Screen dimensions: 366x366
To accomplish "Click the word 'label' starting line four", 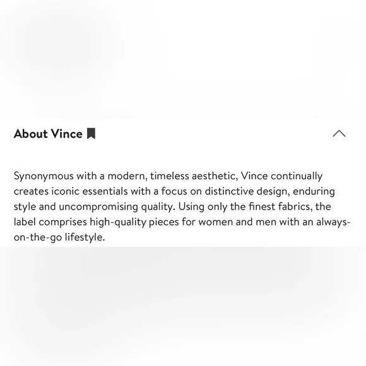I will tap(25, 221).
